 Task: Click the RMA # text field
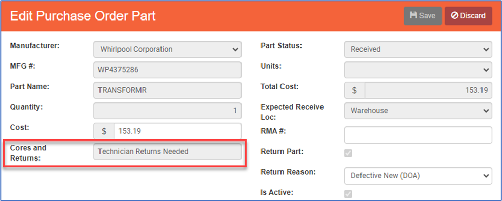click(418, 135)
